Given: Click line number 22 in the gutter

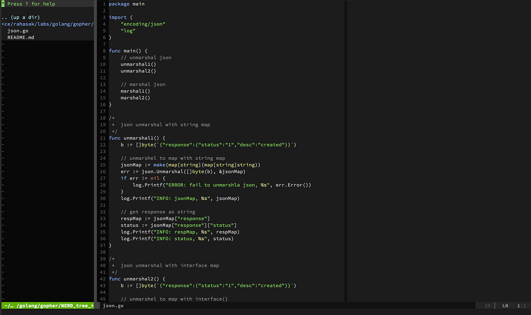Looking at the screenshot, I should (103, 144).
